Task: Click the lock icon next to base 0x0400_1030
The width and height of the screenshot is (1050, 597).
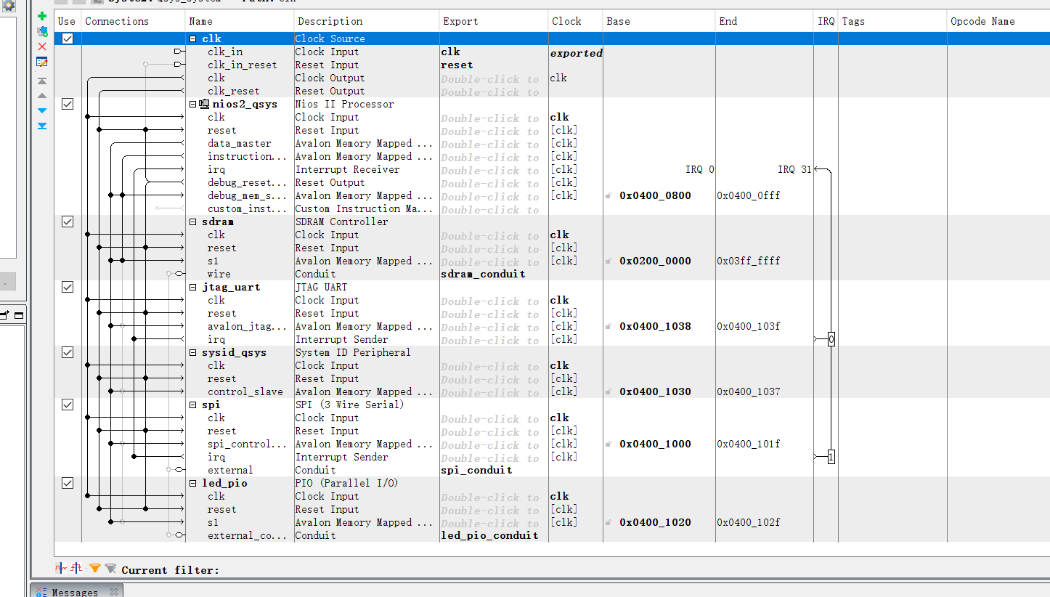Action: pyautogui.click(x=609, y=392)
